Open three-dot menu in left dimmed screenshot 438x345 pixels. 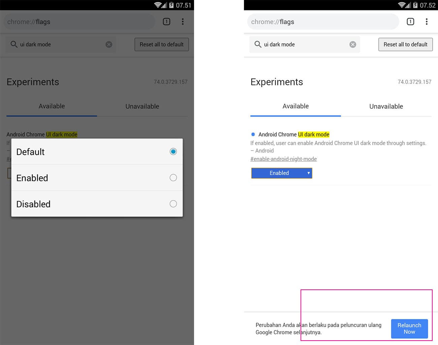pos(183,22)
